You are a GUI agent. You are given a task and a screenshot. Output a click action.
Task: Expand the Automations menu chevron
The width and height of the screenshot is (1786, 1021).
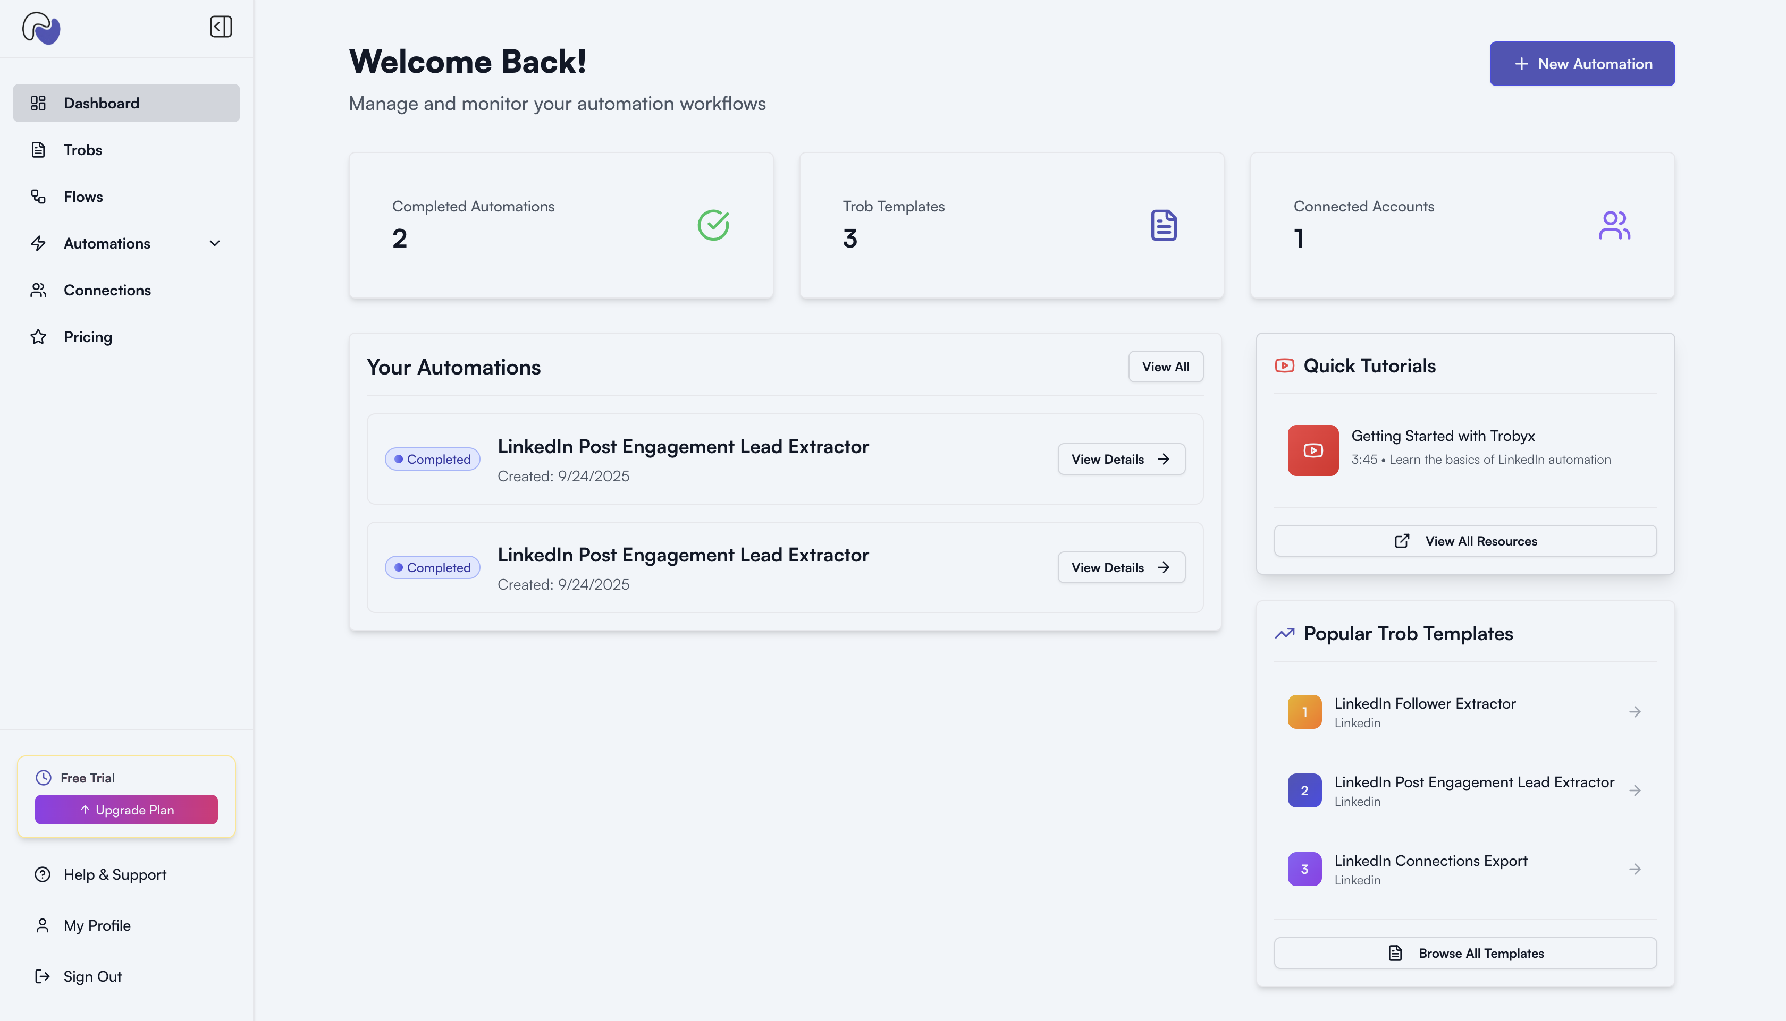click(215, 243)
